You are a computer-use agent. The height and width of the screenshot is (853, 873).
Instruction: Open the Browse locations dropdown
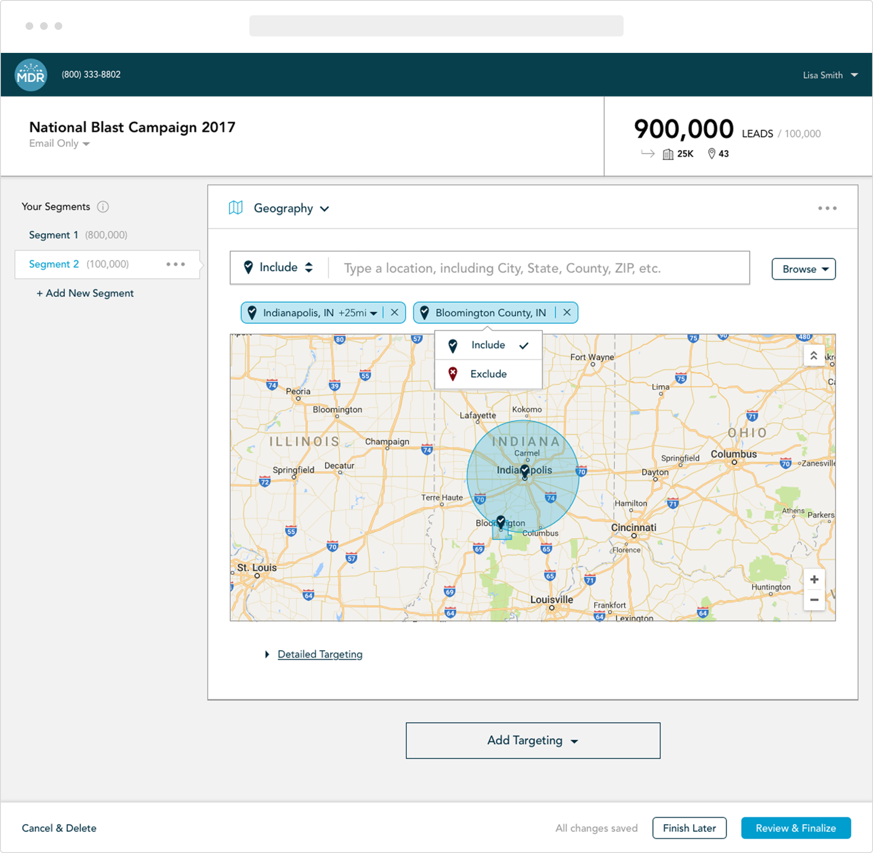coord(803,269)
